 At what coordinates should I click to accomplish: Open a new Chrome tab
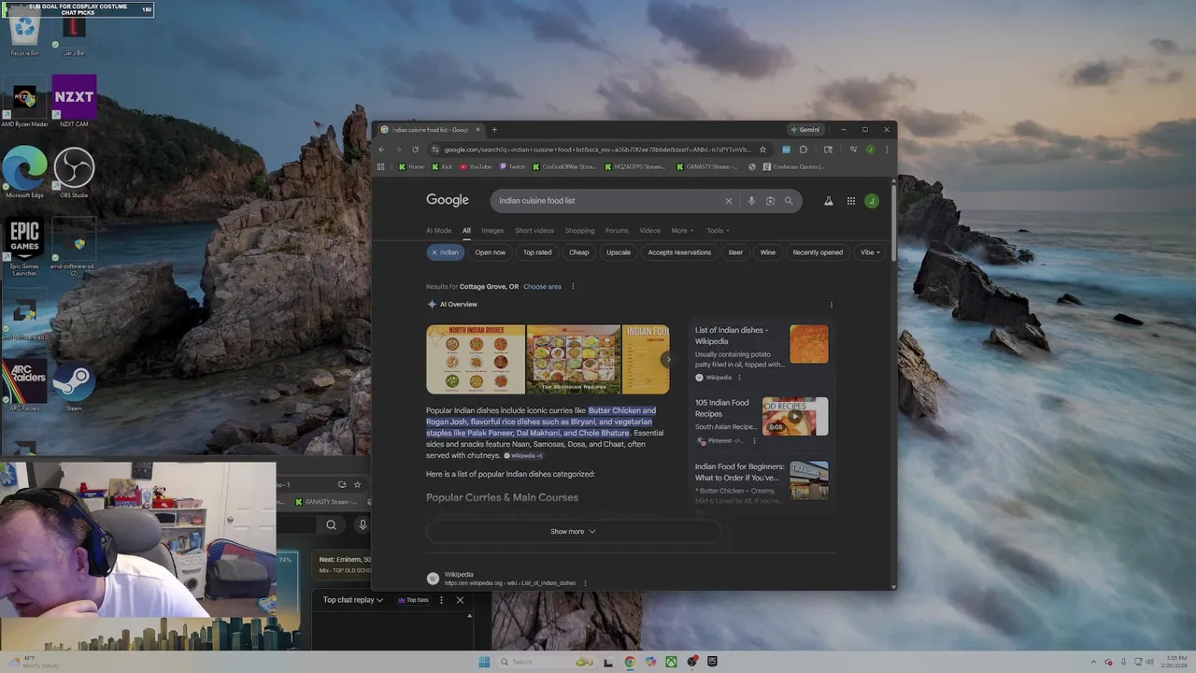coord(494,130)
